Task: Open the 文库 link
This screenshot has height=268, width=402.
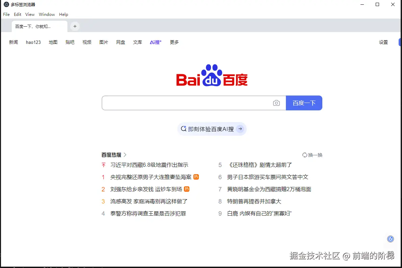Action: click(137, 42)
